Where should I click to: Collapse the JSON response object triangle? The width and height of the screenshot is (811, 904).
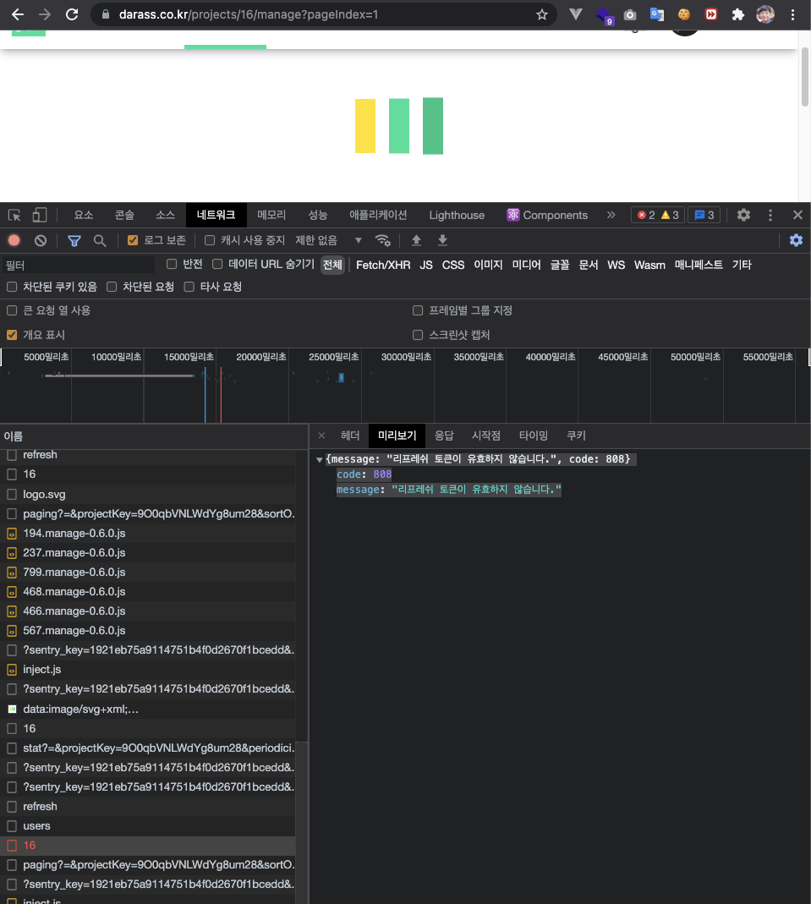point(320,459)
